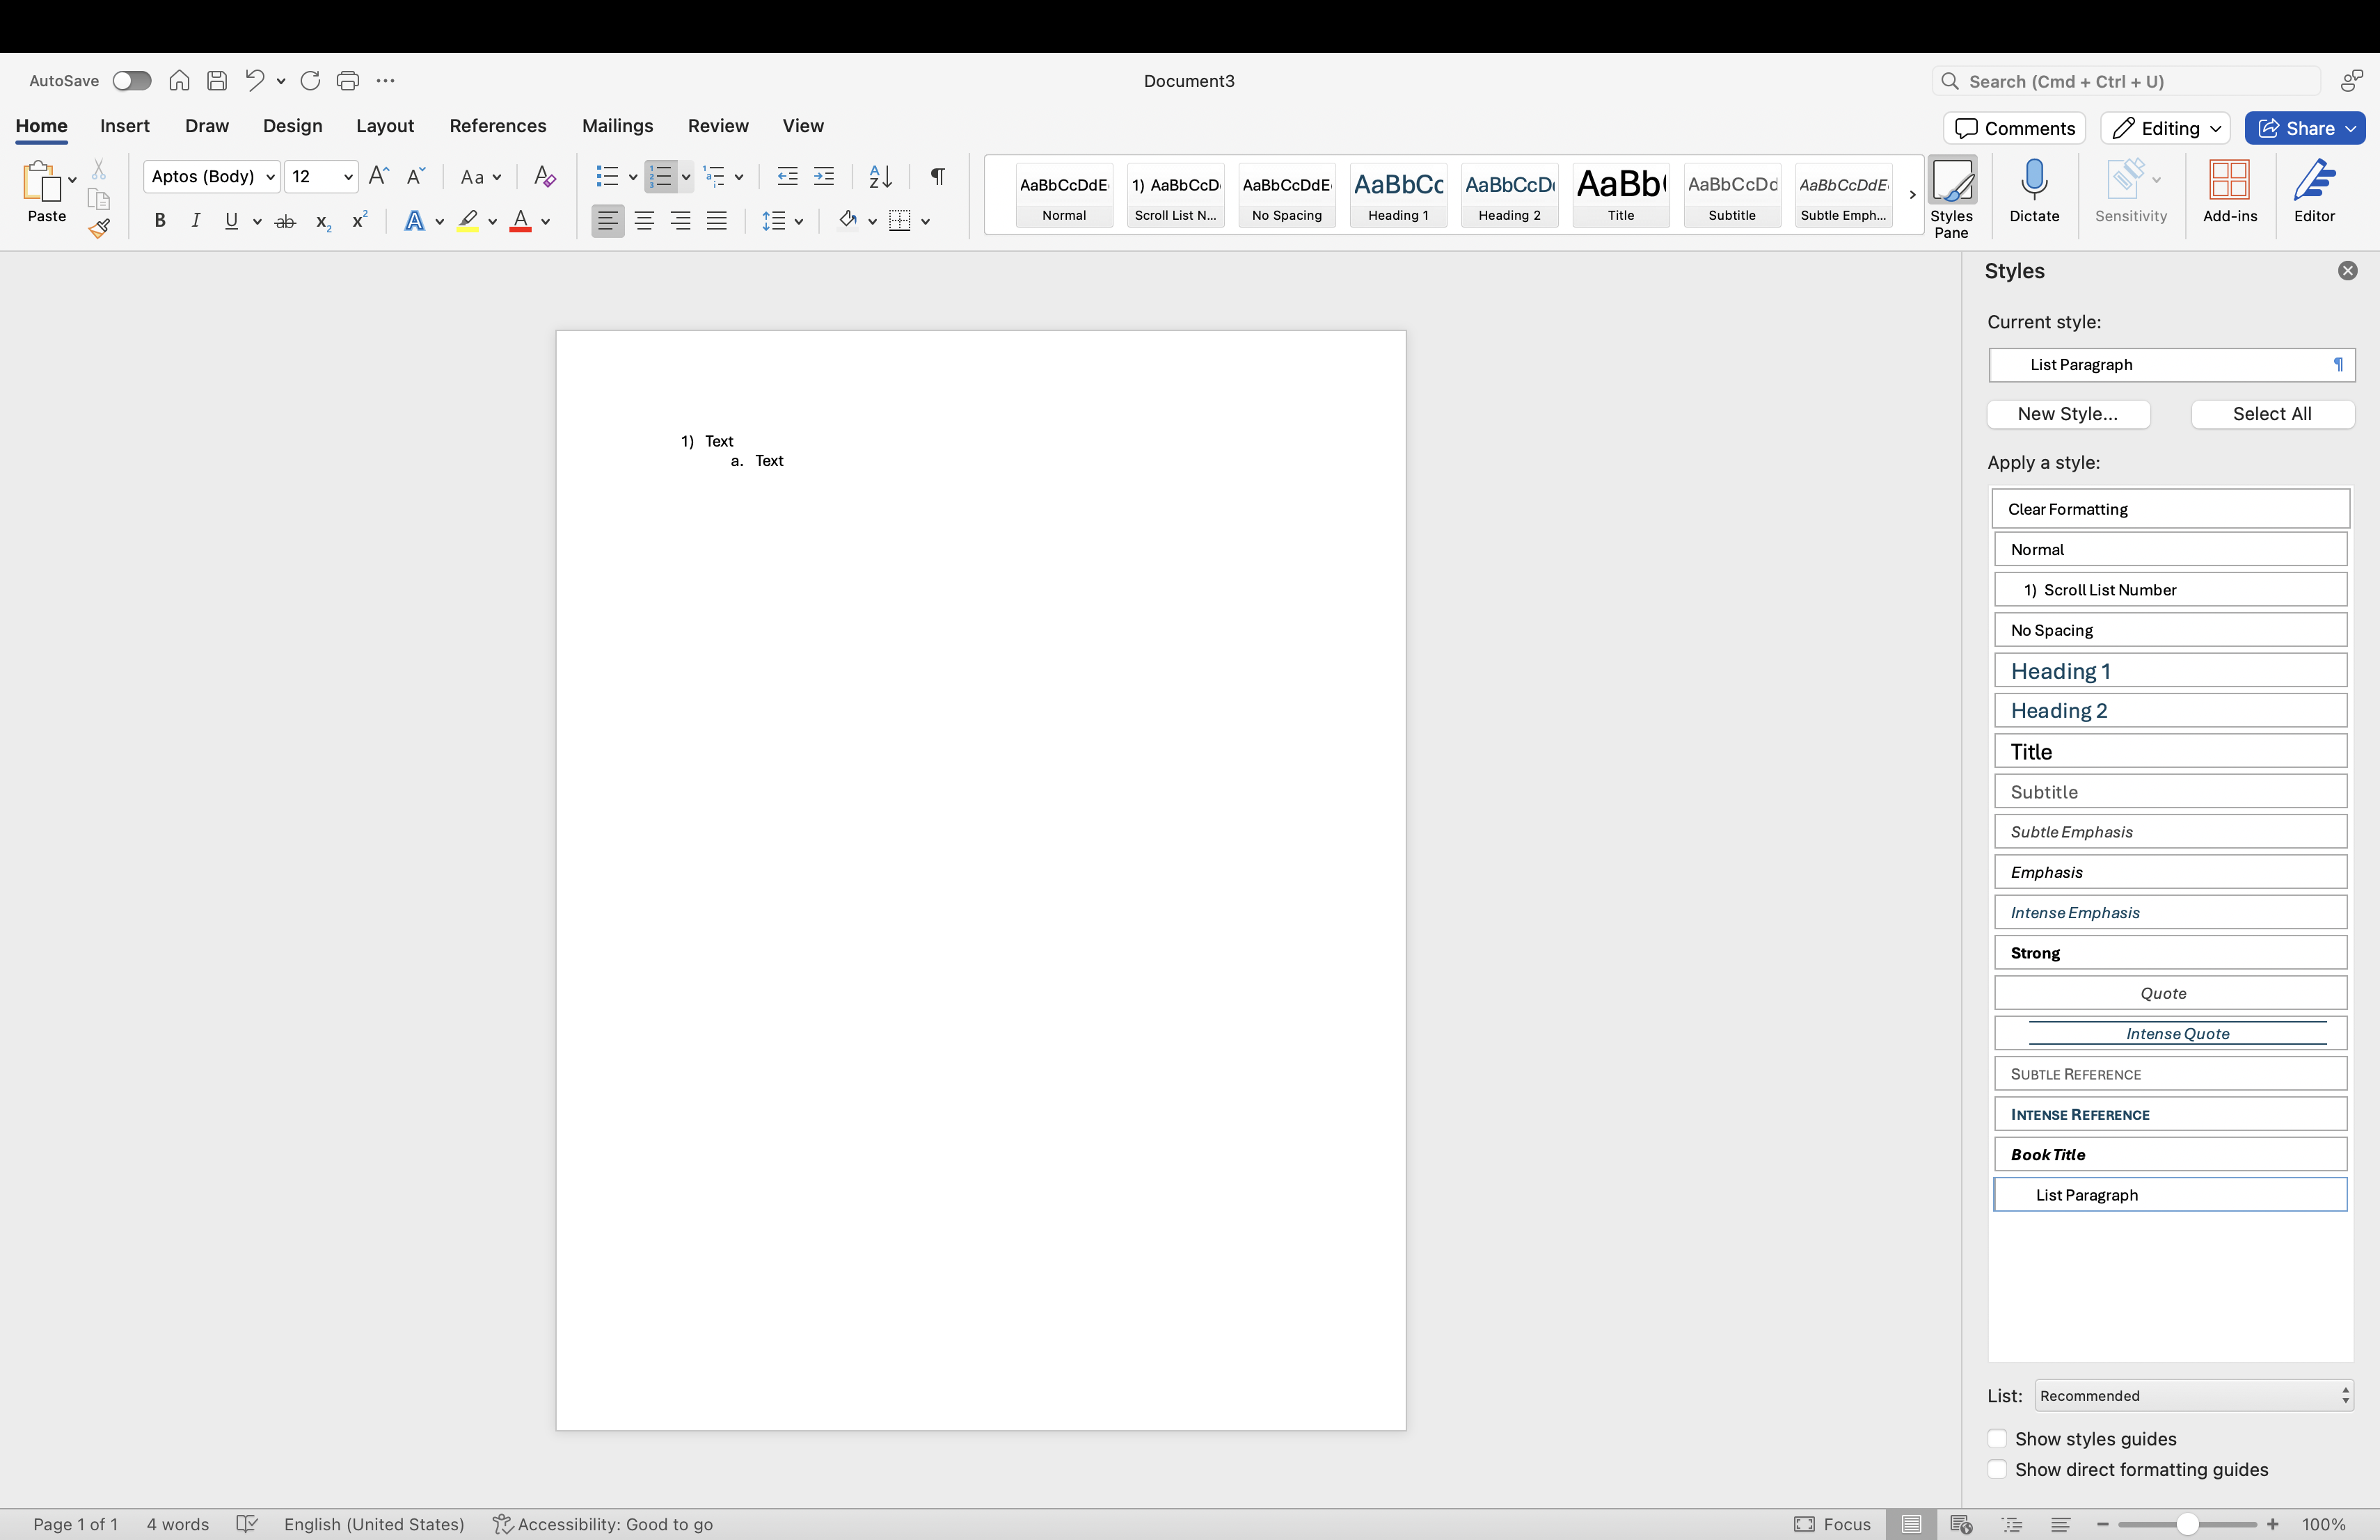Enable Show direct formatting guides
Screen dimensions: 2380x1540
[x=1997, y=1470]
